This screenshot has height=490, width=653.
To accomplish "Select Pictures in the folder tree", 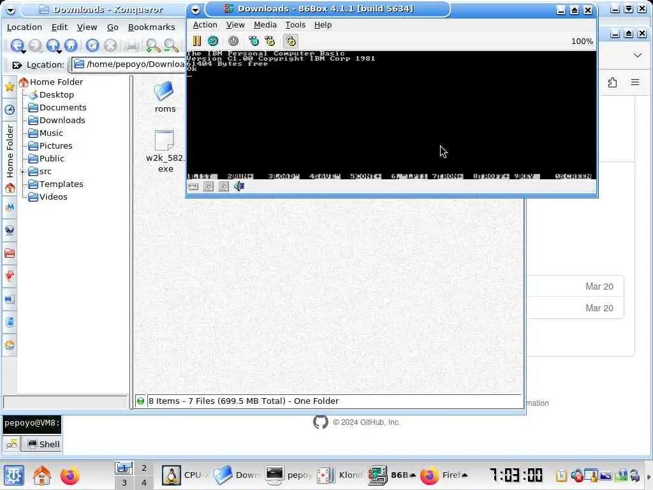I will (x=56, y=146).
